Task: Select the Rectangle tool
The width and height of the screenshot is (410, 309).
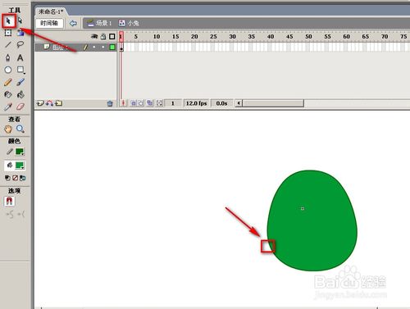Action: [20, 70]
